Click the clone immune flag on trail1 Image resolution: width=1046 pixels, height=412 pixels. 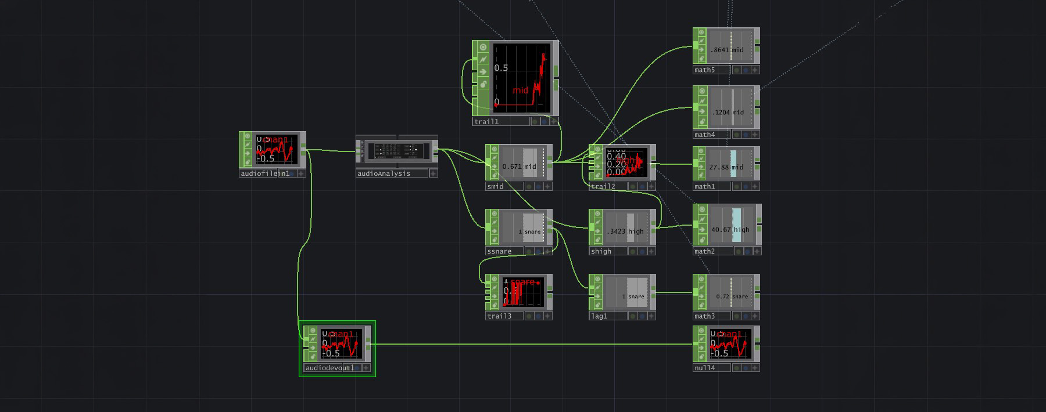click(x=483, y=59)
